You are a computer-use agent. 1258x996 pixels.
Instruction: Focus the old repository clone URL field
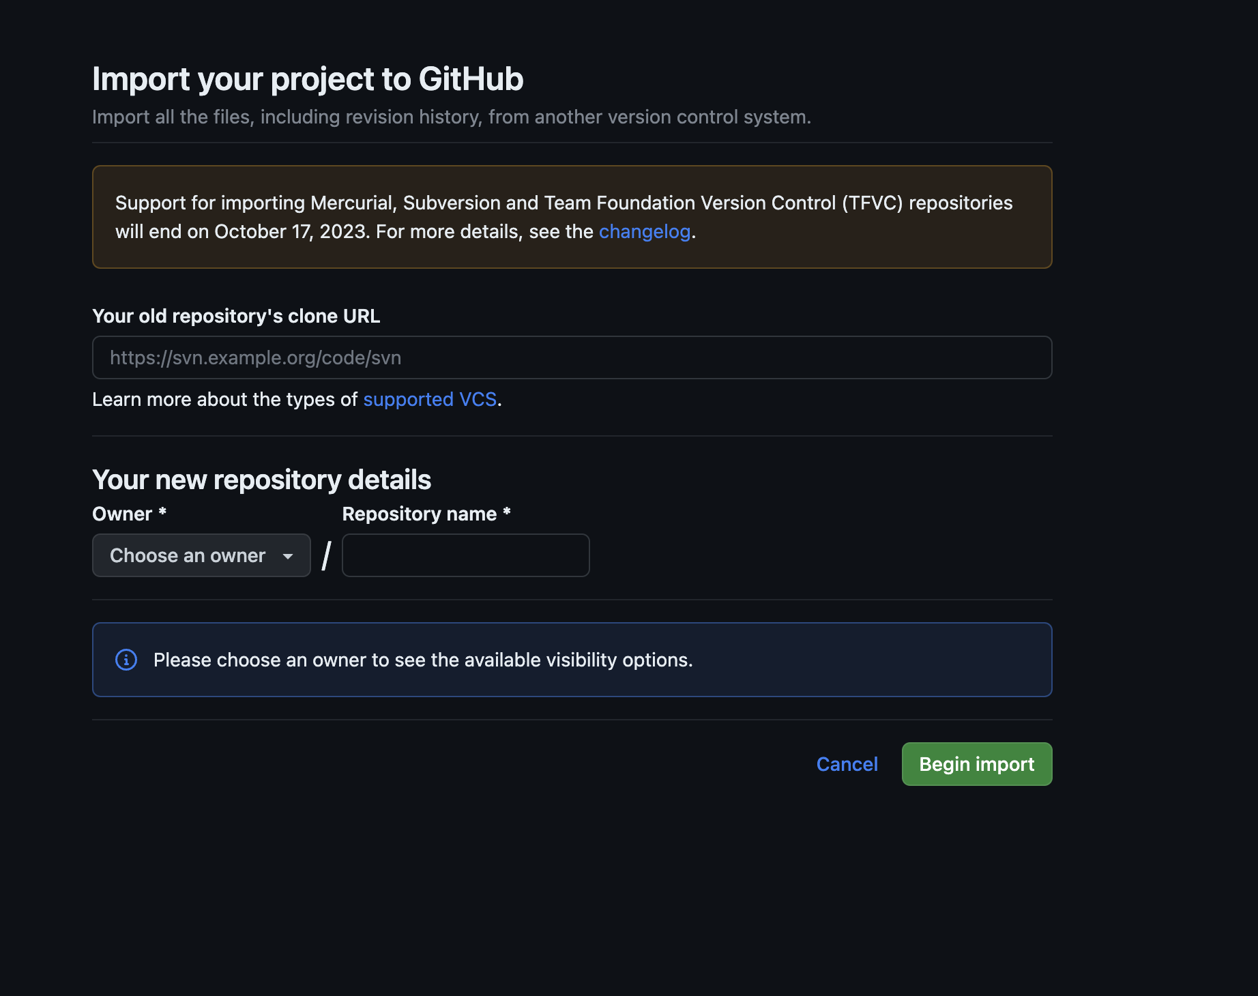click(x=572, y=357)
